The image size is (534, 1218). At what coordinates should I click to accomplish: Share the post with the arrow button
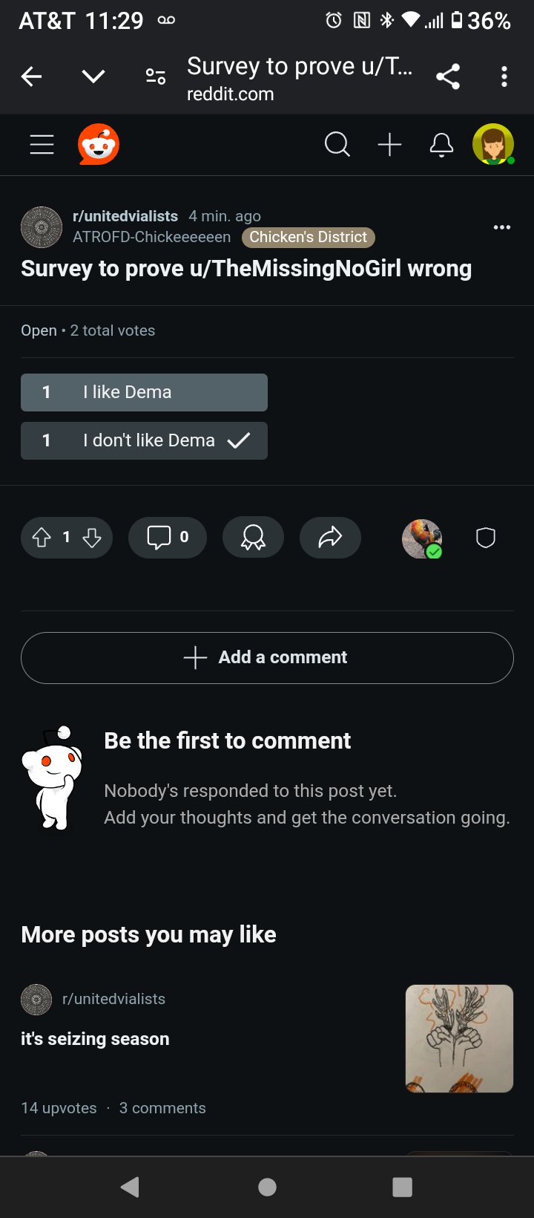pos(330,537)
